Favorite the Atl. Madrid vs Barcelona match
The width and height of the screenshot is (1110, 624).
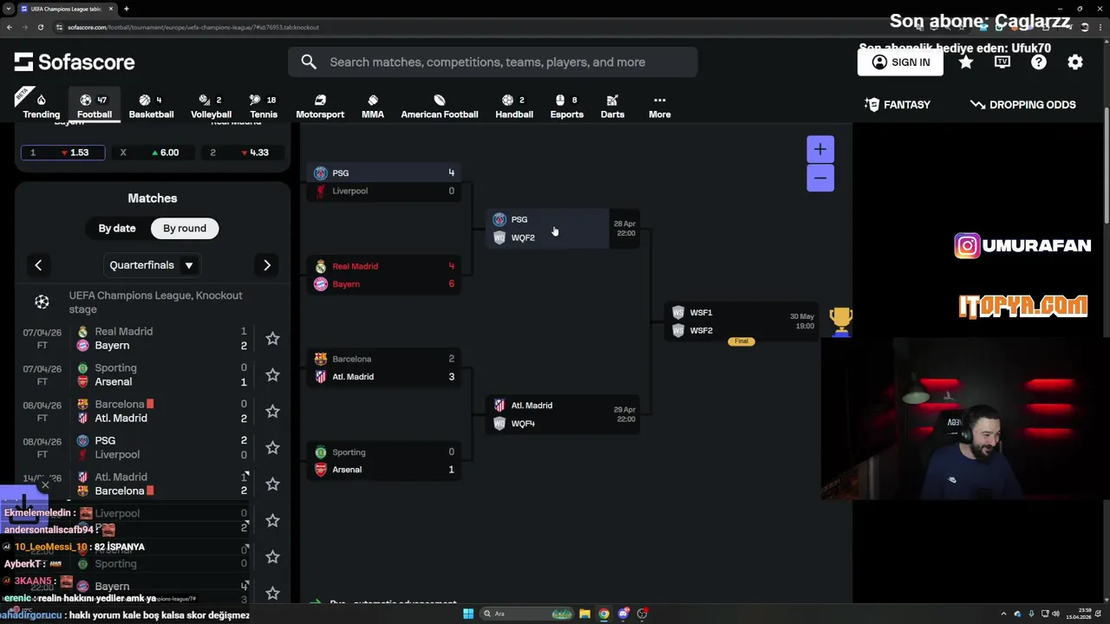pyautogui.click(x=272, y=484)
